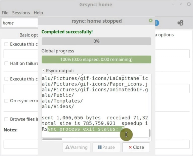This screenshot has height=156, width=193.
Task: Open the Sessions menu
Action: point(21,13)
